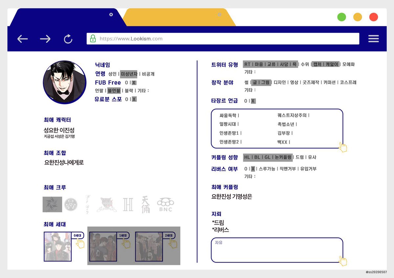Close the yellow tab with its x icon
The image size is (394, 278).
click(220, 14)
